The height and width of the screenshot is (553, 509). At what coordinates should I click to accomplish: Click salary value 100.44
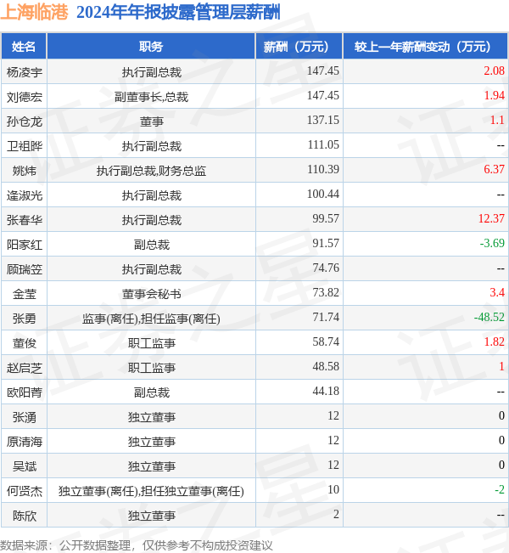[x=323, y=194]
